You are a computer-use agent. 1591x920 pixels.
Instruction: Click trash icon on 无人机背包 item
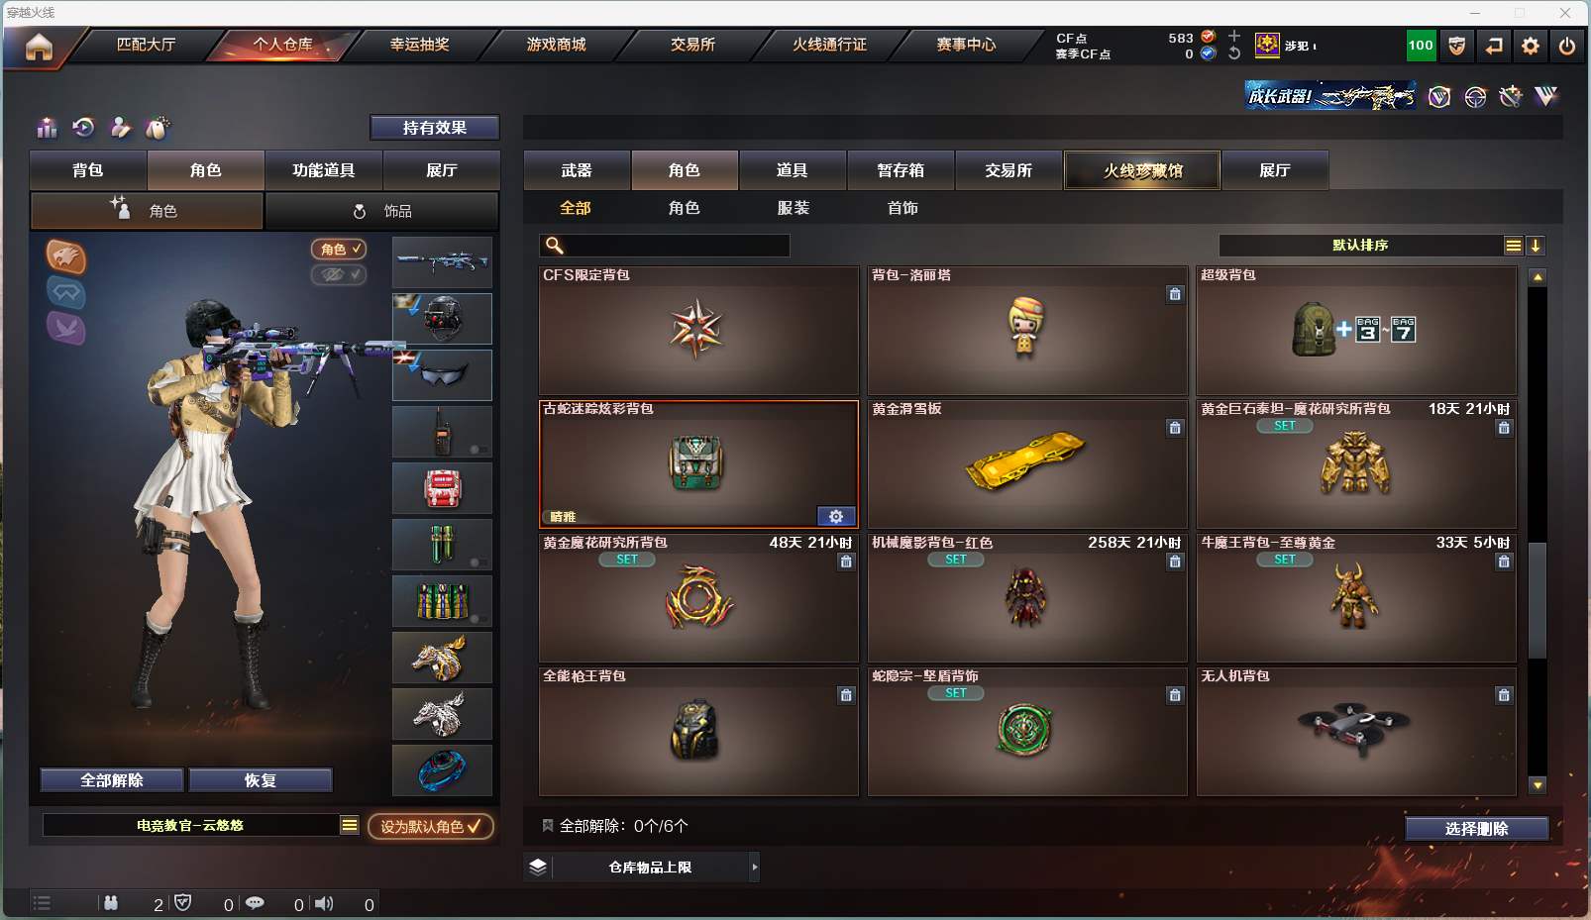point(1504,695)
